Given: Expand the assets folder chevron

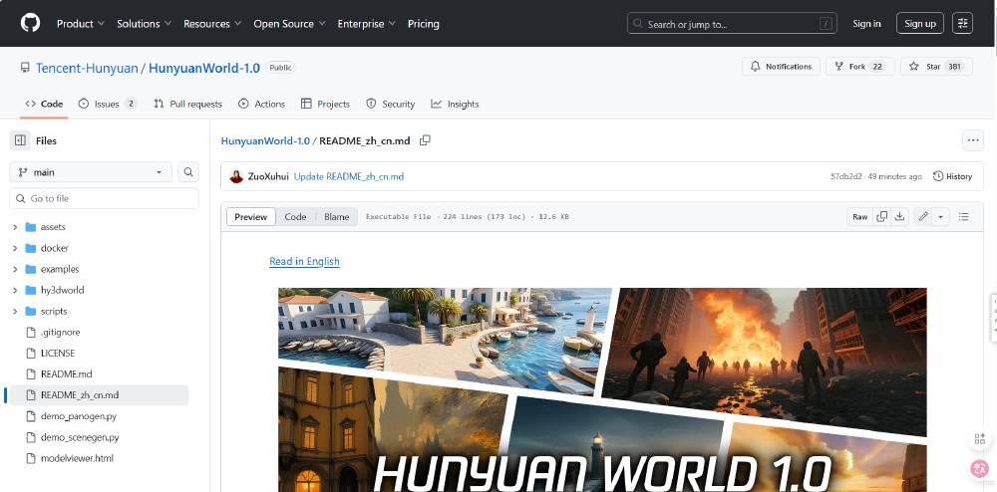Looking at the screenshot, I should pyautogui.click(x=15, y=227).
